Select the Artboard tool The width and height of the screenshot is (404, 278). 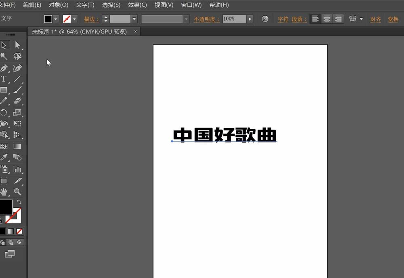pyautogui.click(x=4, y=181)
